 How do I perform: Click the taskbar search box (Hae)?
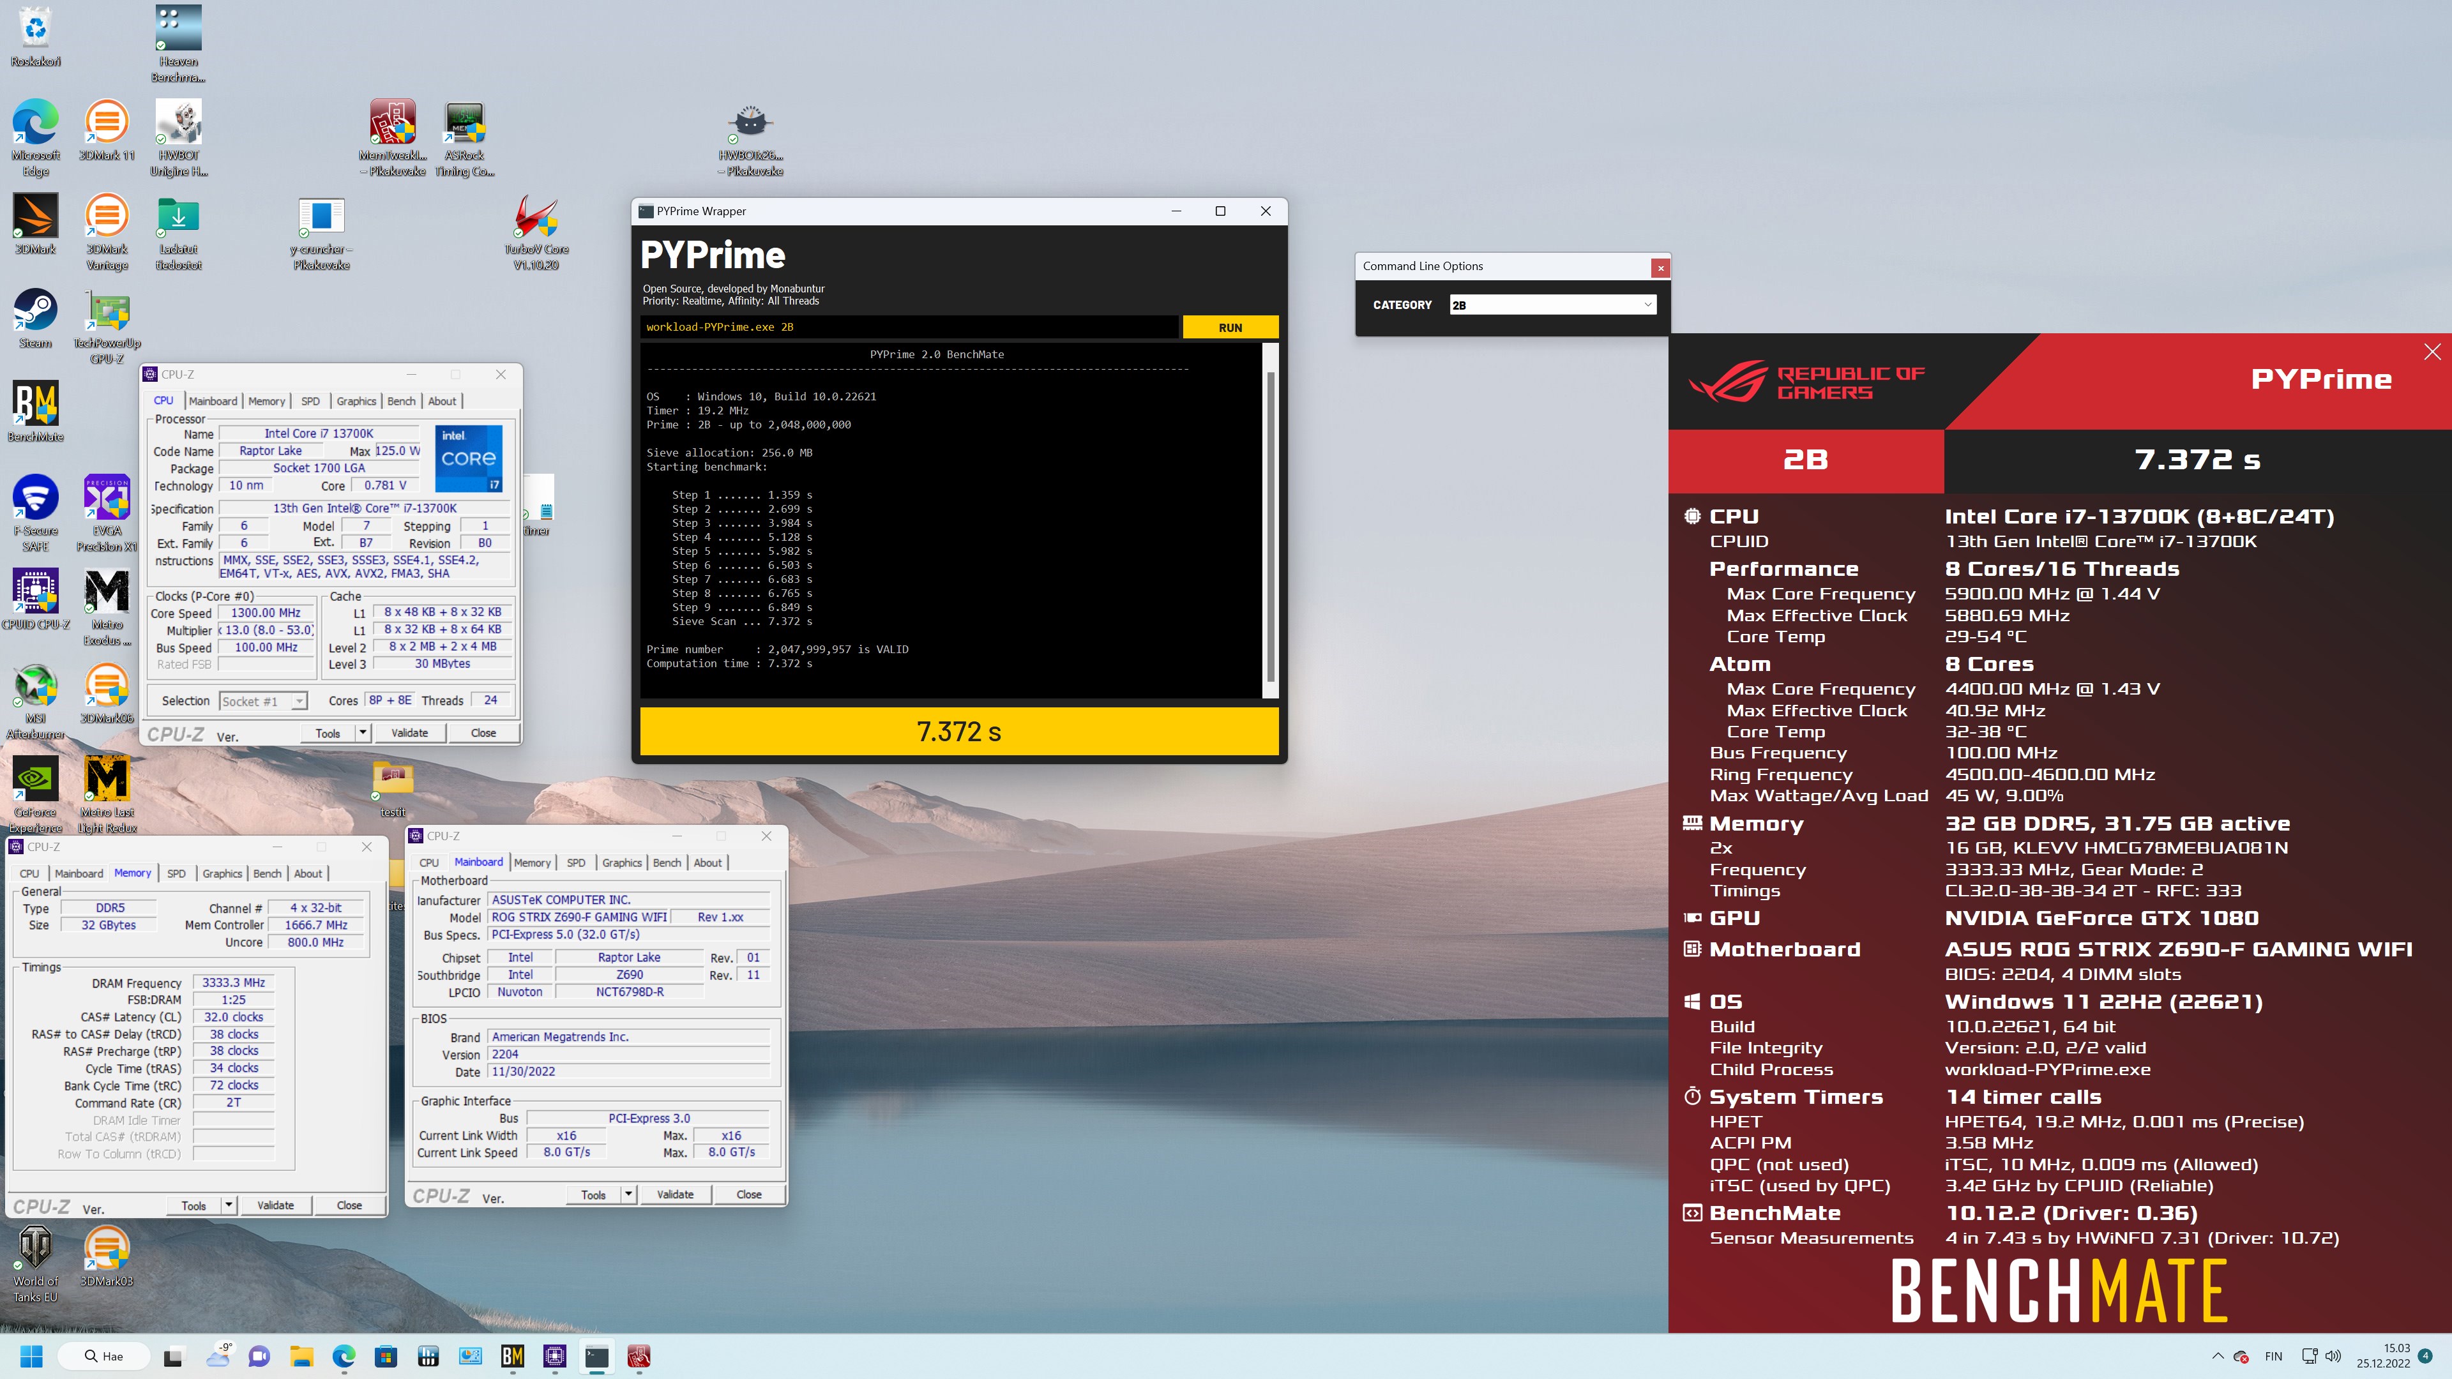(x=103, y=1356)
